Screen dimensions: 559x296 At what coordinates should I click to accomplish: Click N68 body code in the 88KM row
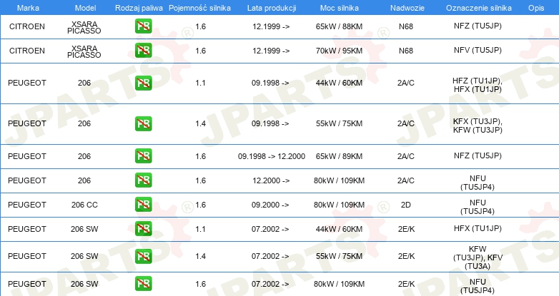pyautogui.click(x=406, y=26)
